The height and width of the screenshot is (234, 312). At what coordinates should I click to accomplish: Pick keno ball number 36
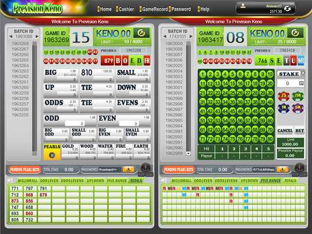240,102
